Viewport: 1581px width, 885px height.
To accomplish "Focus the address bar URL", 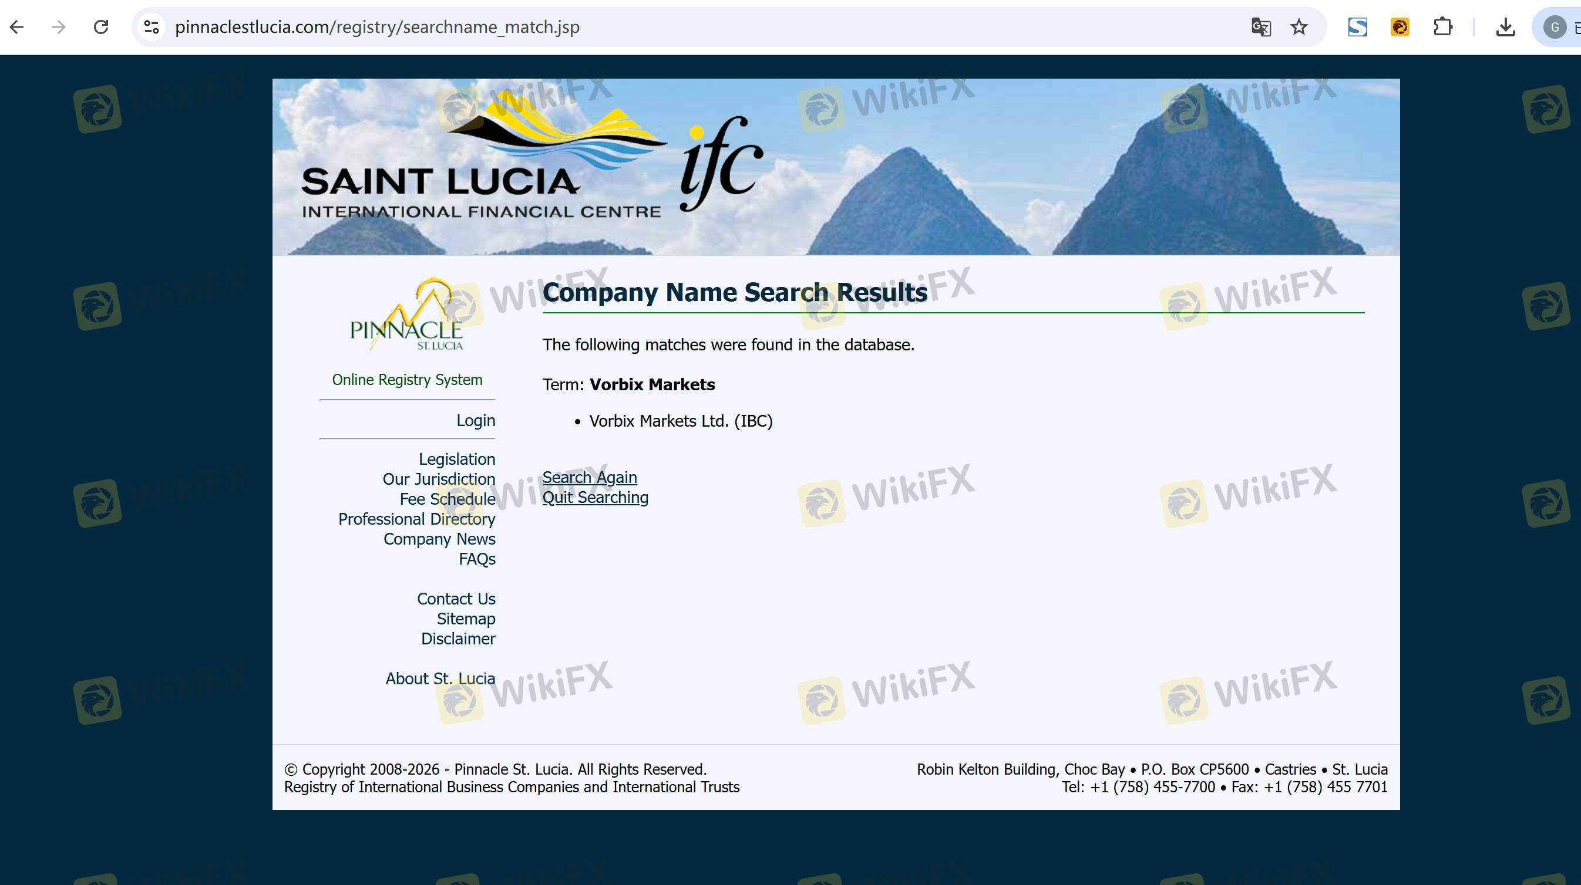I will click(x=377, y=27).
